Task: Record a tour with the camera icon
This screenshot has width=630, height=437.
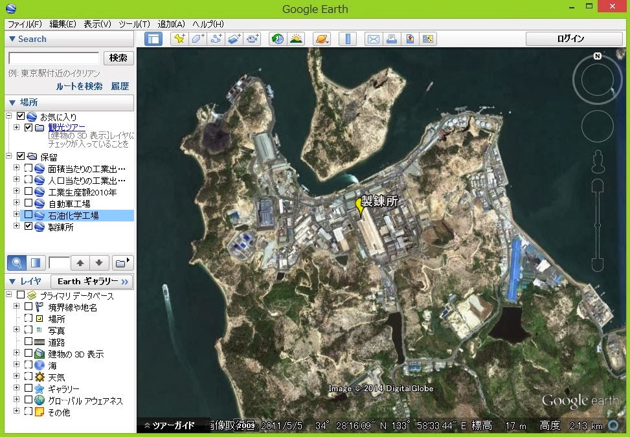Action: click(253, 39)
